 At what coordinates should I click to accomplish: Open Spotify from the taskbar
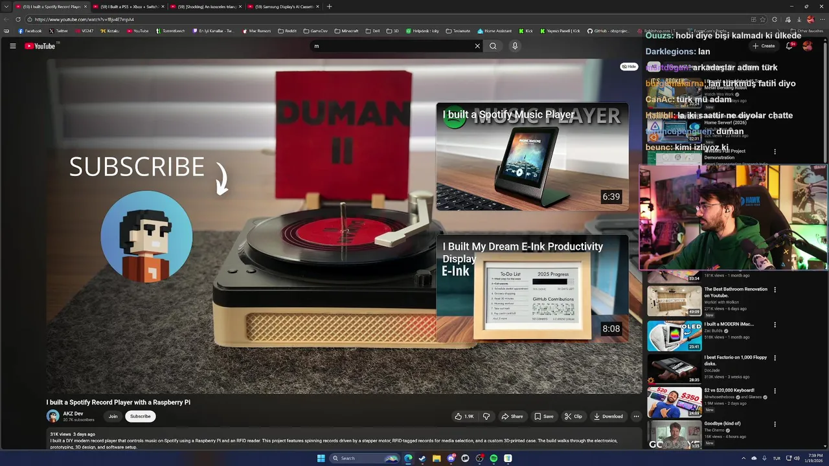(x=494, y=458)
